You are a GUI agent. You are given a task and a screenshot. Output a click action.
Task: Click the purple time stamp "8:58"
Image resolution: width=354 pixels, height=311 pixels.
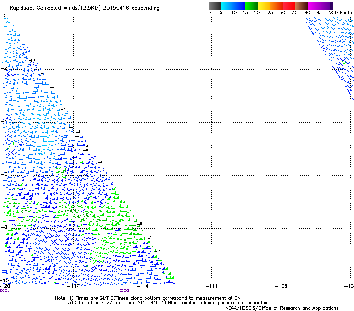(x=124, y=290)
